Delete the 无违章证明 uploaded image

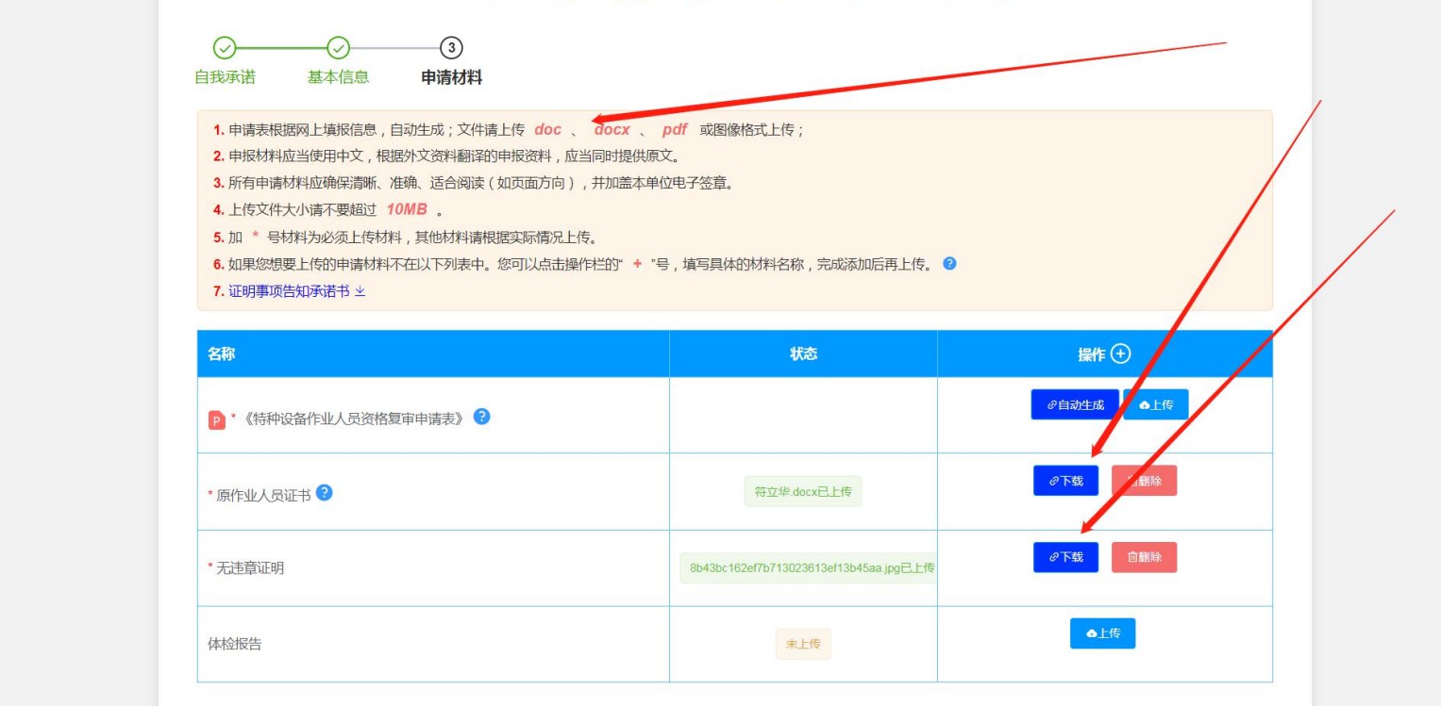tap(1144, 557)
